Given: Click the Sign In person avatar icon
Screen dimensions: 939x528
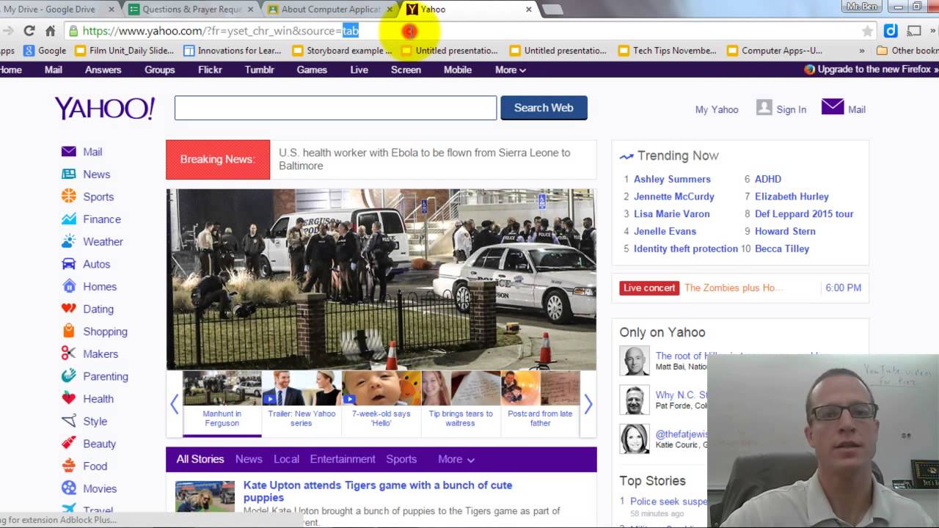Looking at the screenshot, I should coord(764,108).
